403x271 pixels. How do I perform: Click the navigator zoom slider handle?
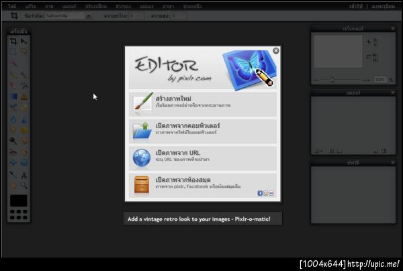(332, 80)
